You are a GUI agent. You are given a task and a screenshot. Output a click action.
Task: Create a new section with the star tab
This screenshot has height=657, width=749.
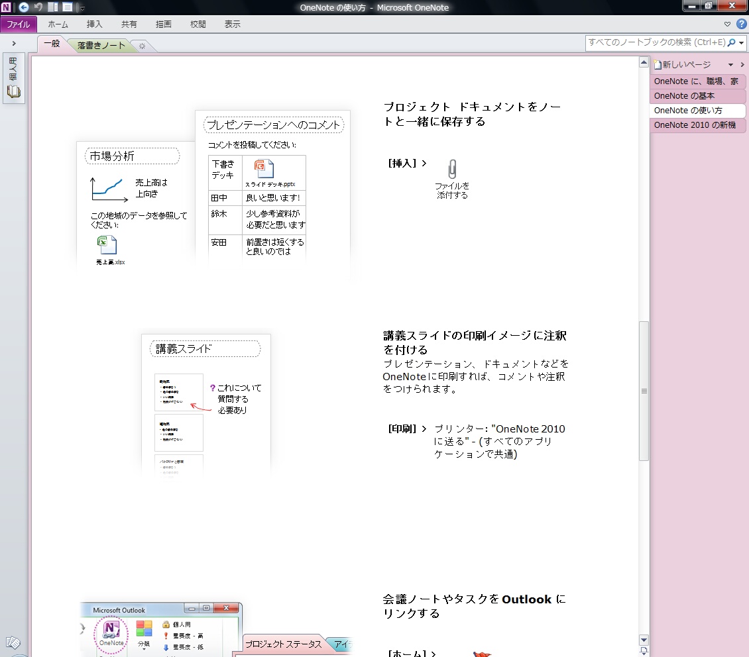click(142, 46)
